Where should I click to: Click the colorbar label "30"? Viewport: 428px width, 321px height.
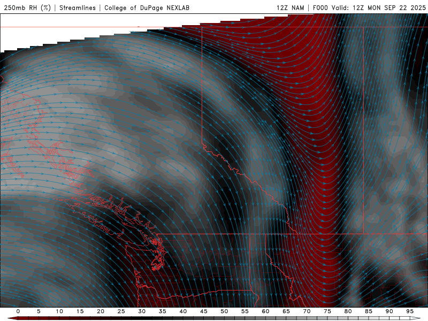click(142, 311)
